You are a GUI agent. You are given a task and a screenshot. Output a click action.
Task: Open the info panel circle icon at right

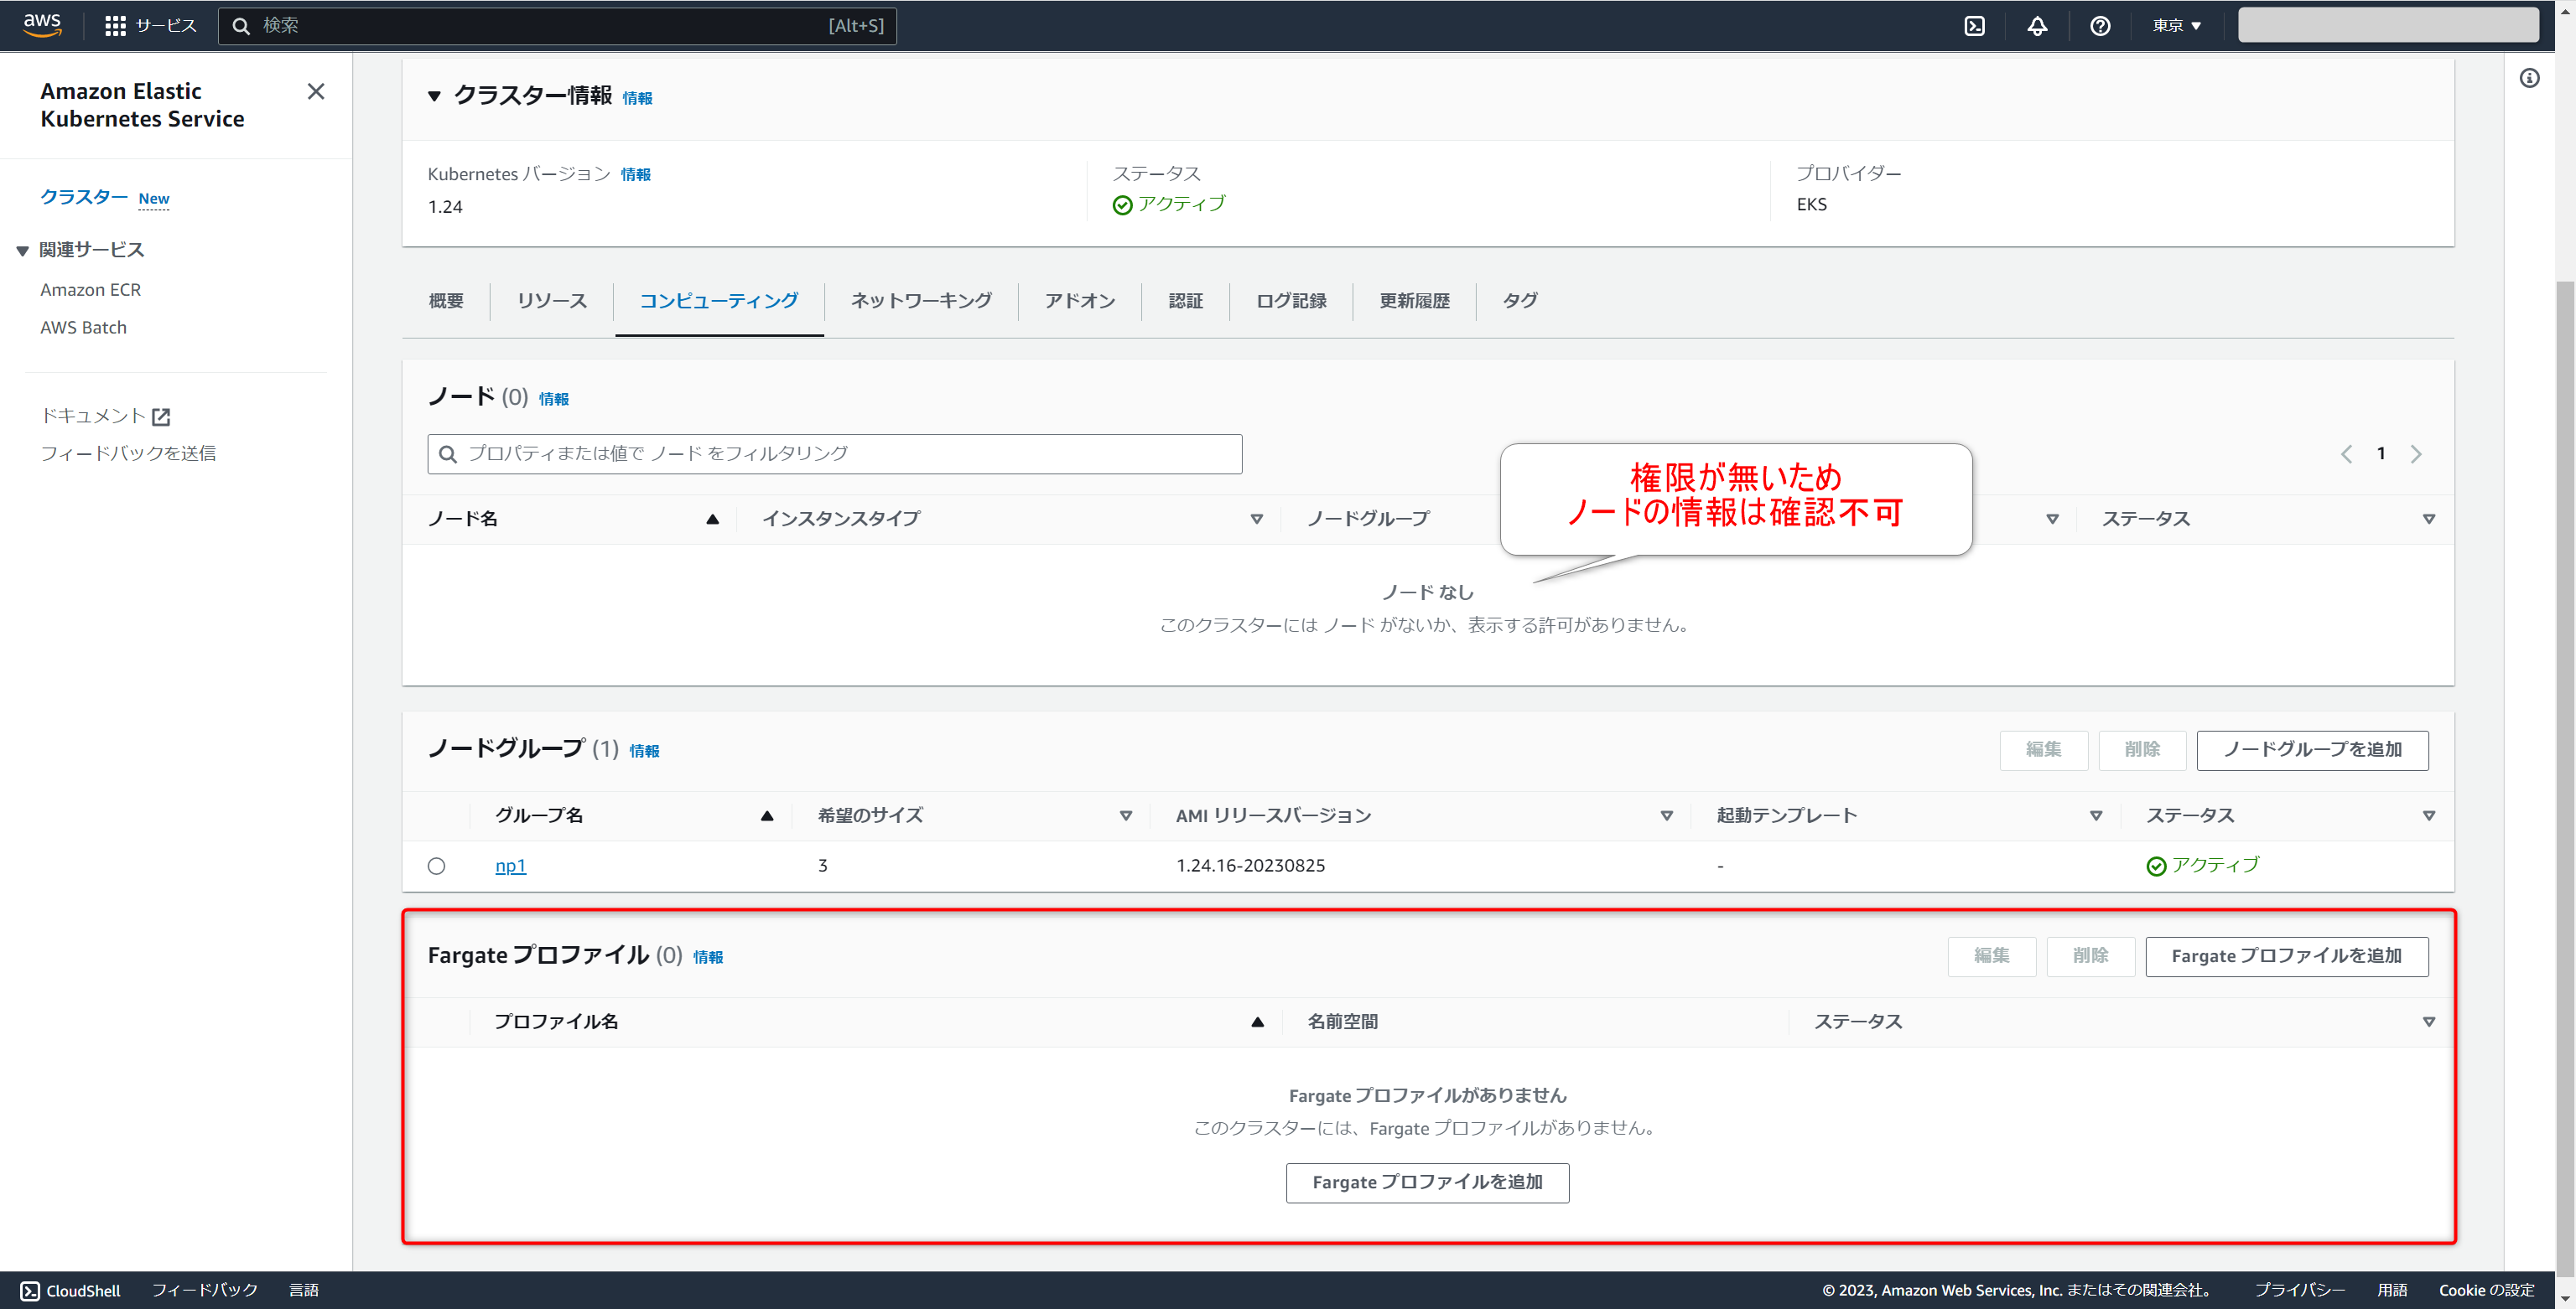tap(2529, 78)
